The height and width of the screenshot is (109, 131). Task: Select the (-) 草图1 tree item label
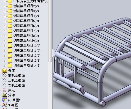[14, 100]
